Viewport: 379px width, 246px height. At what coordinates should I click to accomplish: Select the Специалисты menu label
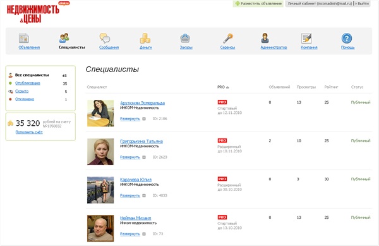point(72,47)
